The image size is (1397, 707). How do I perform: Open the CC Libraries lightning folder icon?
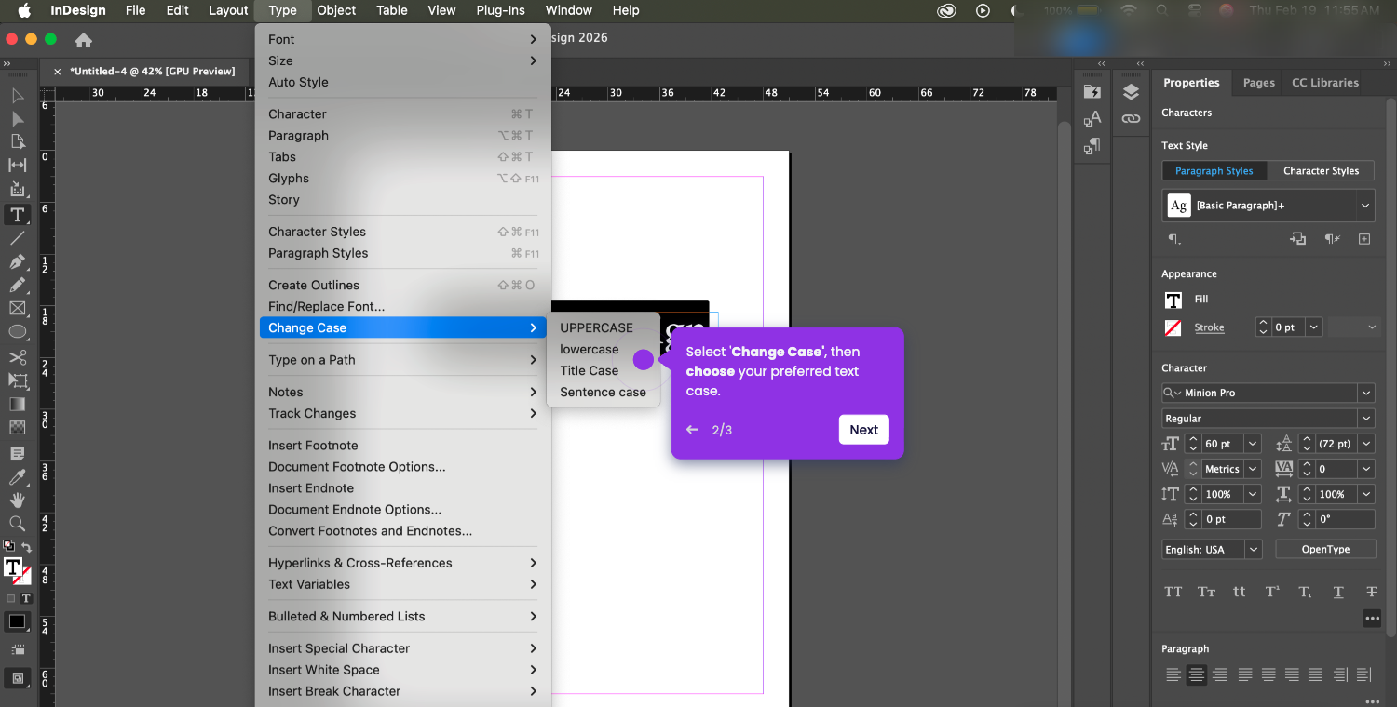click(x=1092, y=91)
